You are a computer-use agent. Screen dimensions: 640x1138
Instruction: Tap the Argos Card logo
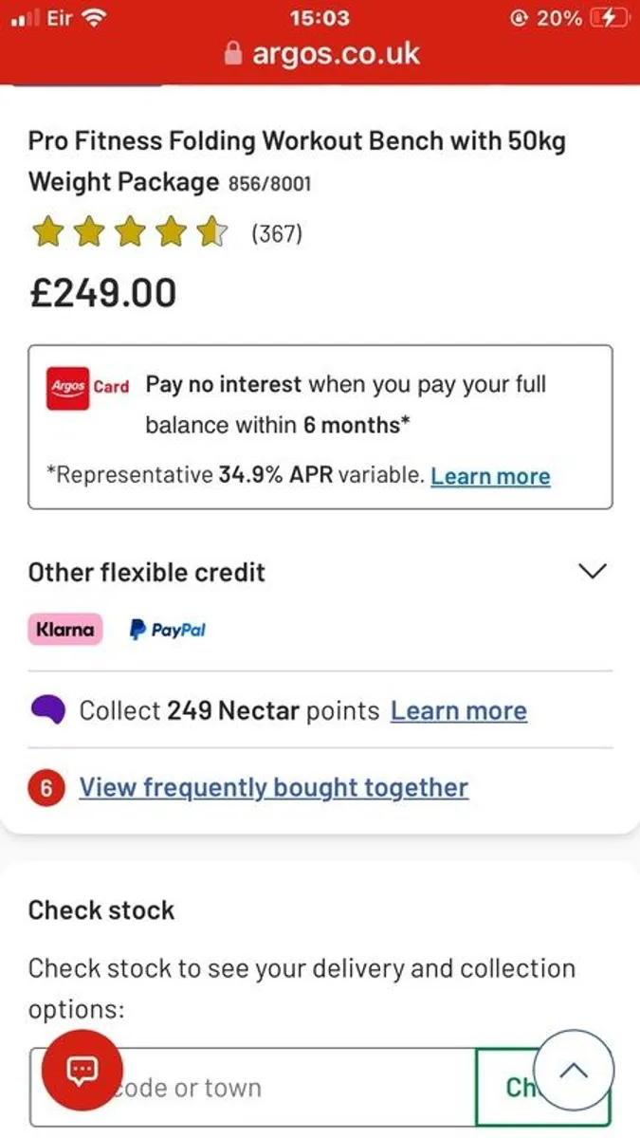pos(88,387)
